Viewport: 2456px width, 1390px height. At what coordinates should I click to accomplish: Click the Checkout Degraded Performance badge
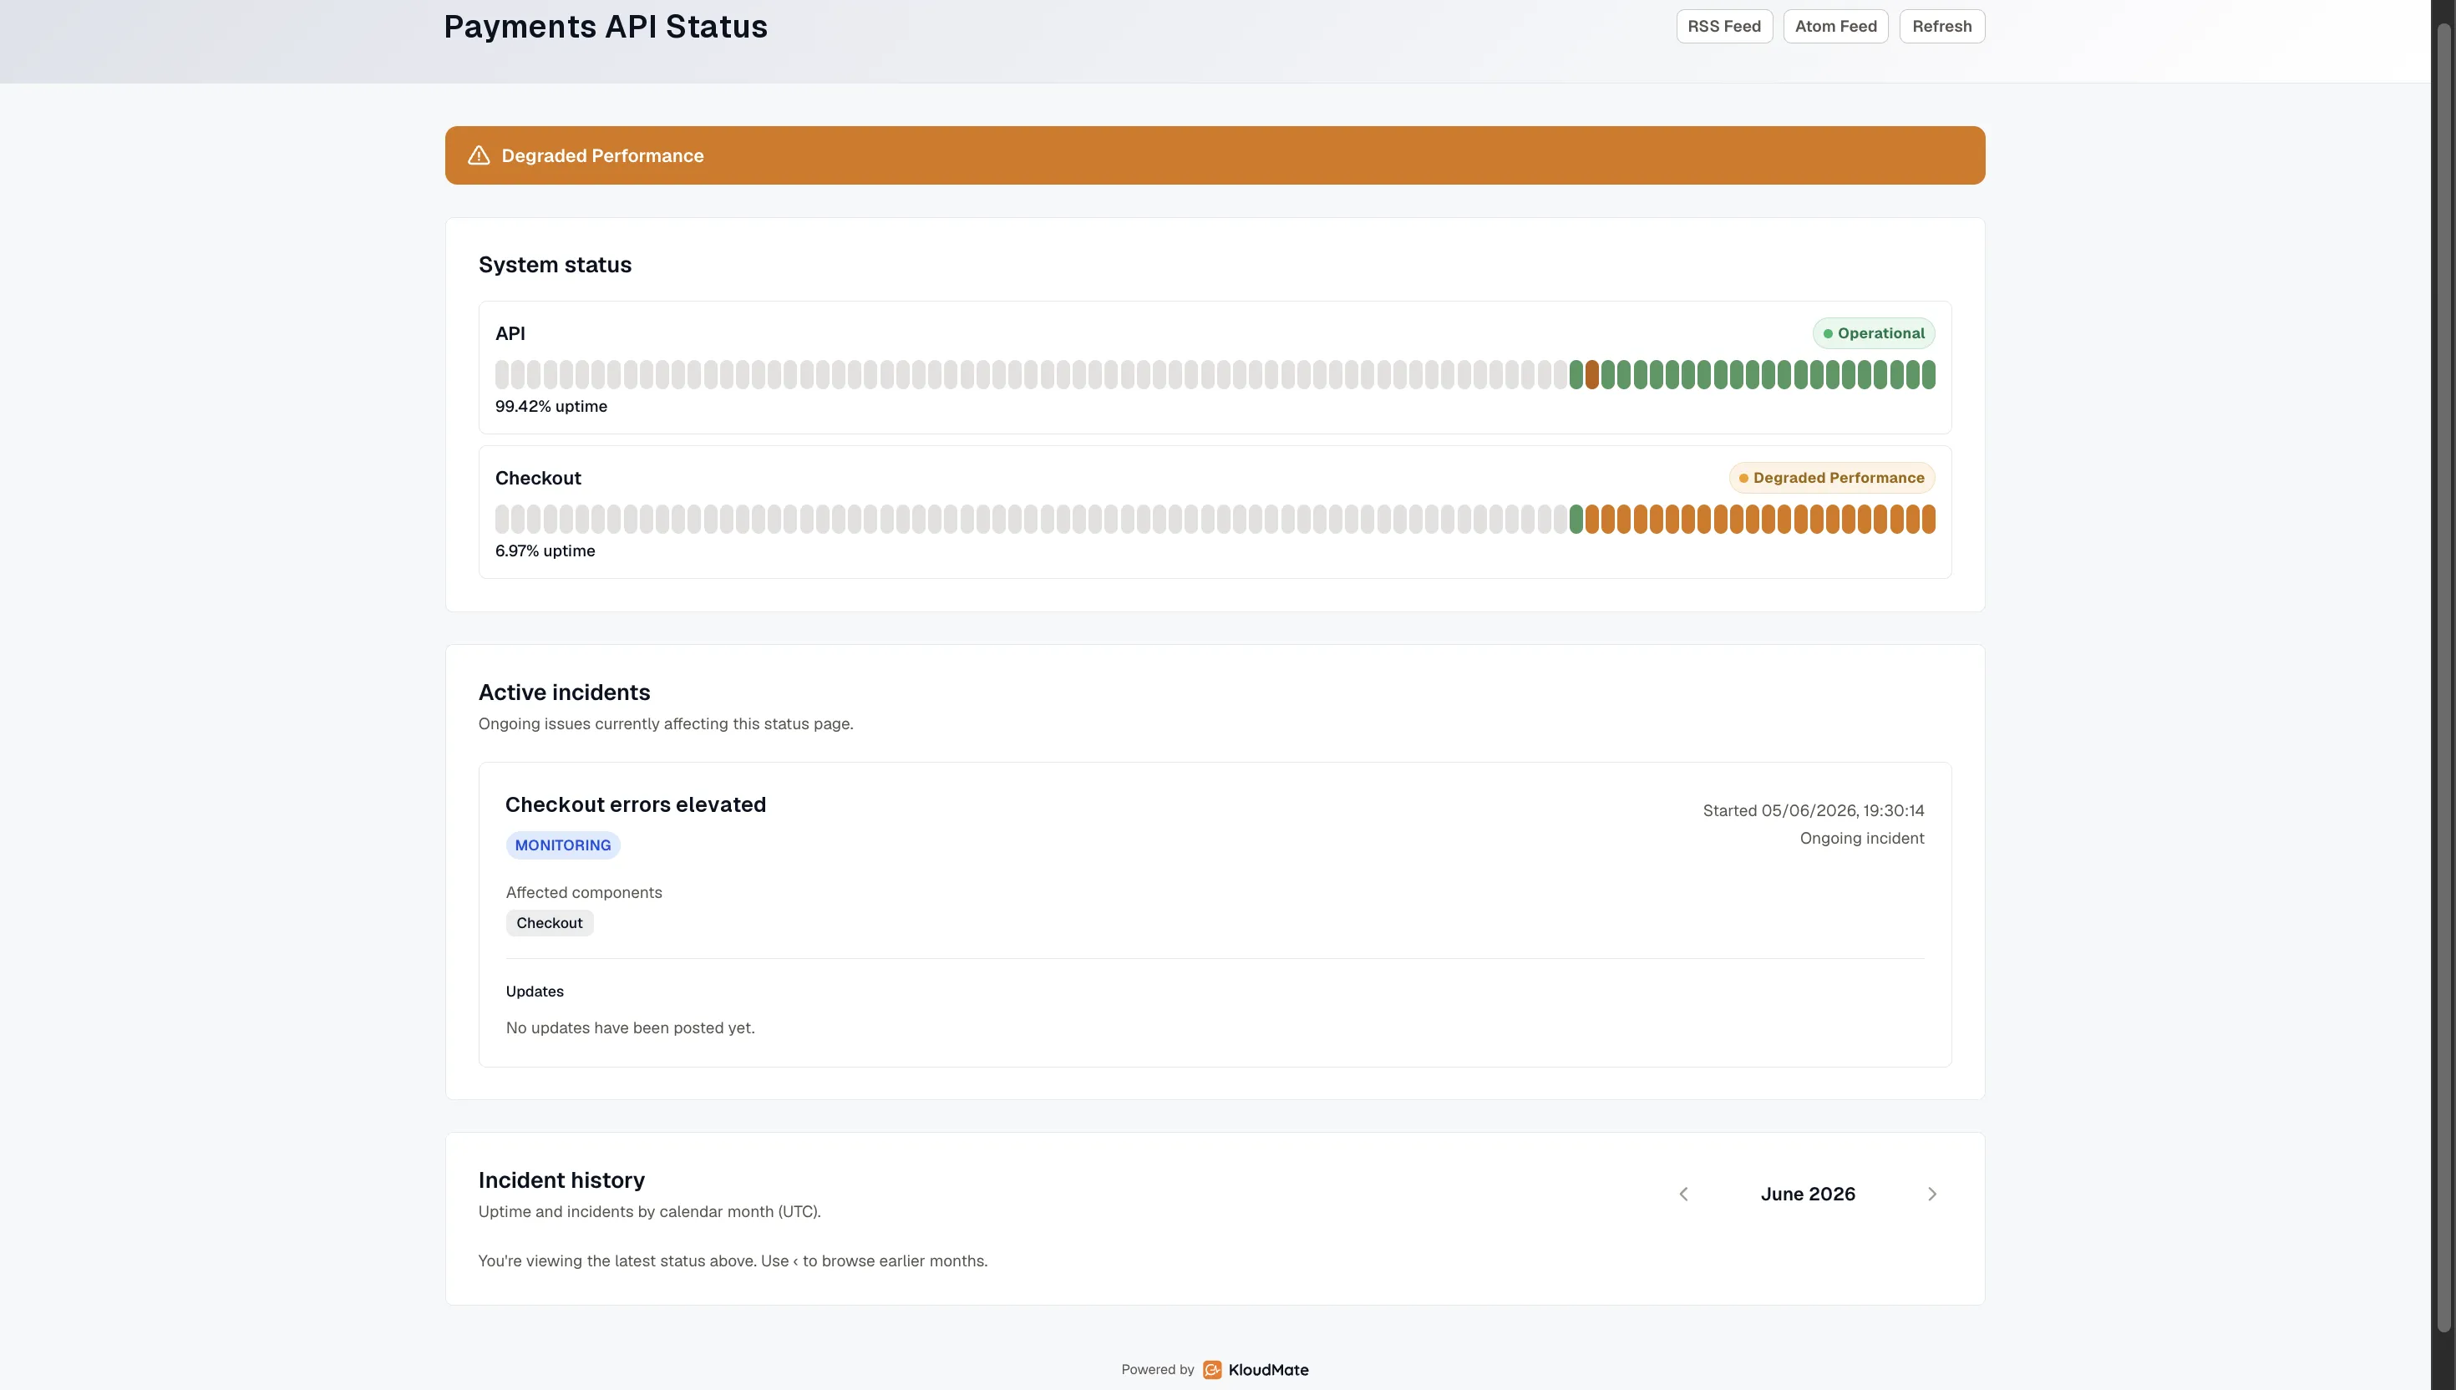pos(1832,477)
